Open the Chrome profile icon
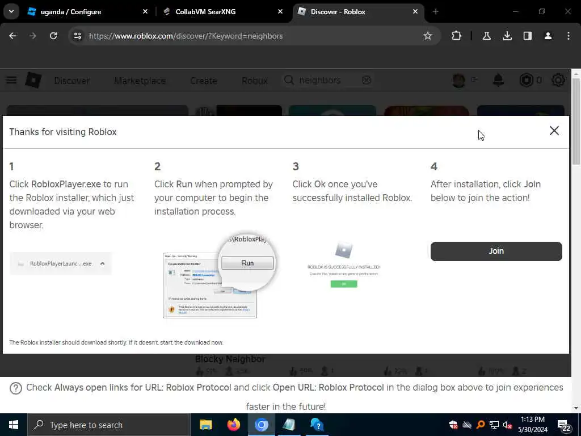581x436 pixels. tap(548, 36)
